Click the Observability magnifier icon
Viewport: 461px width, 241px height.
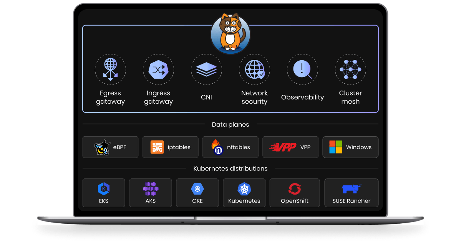[x=302, y=69]
